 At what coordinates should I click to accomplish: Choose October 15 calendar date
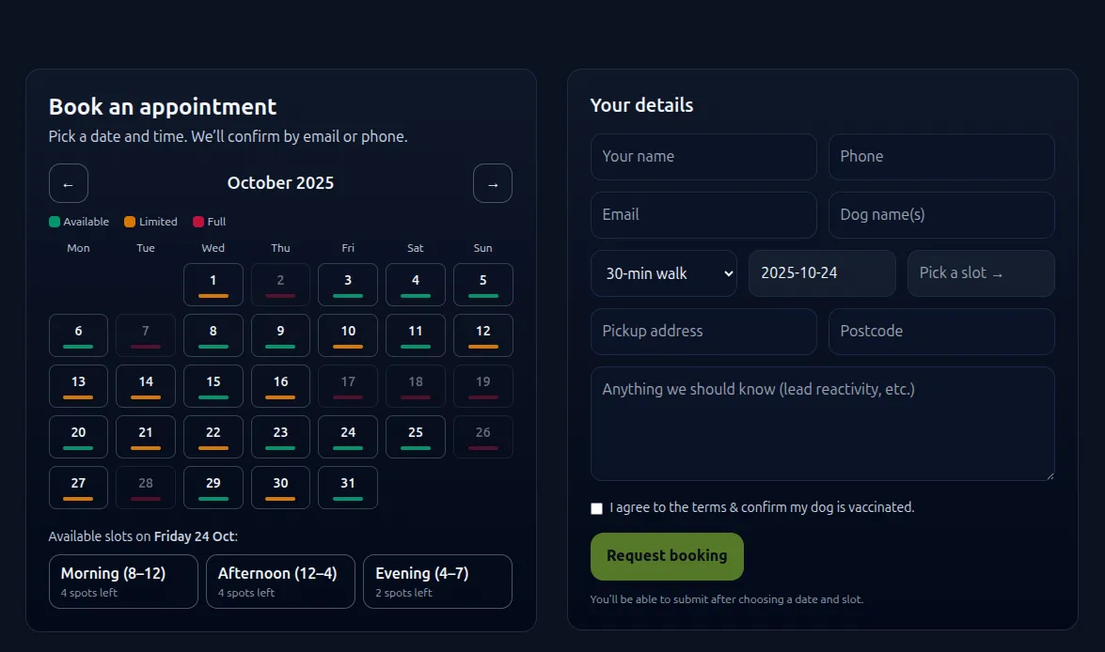[213, 386]
